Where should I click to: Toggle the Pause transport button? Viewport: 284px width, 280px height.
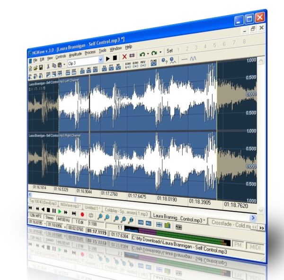54,211
